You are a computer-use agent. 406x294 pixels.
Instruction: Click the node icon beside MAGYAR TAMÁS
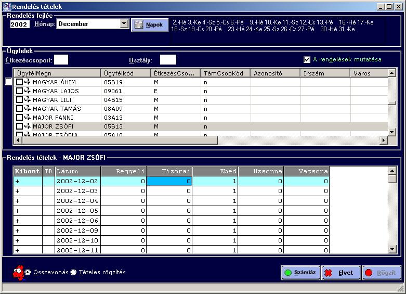(x=27, y=109)
